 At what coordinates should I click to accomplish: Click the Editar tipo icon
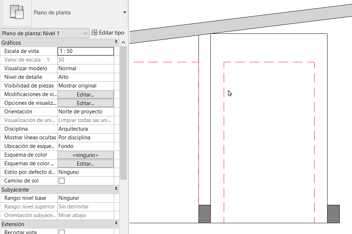click(x=94, y=33)
